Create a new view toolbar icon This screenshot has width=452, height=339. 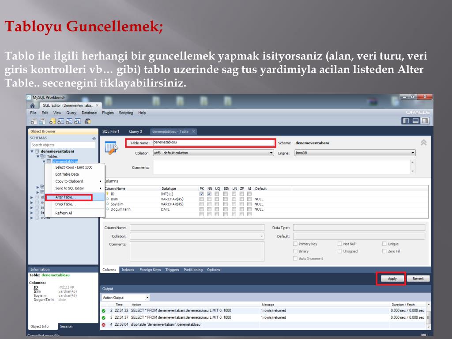69,121
